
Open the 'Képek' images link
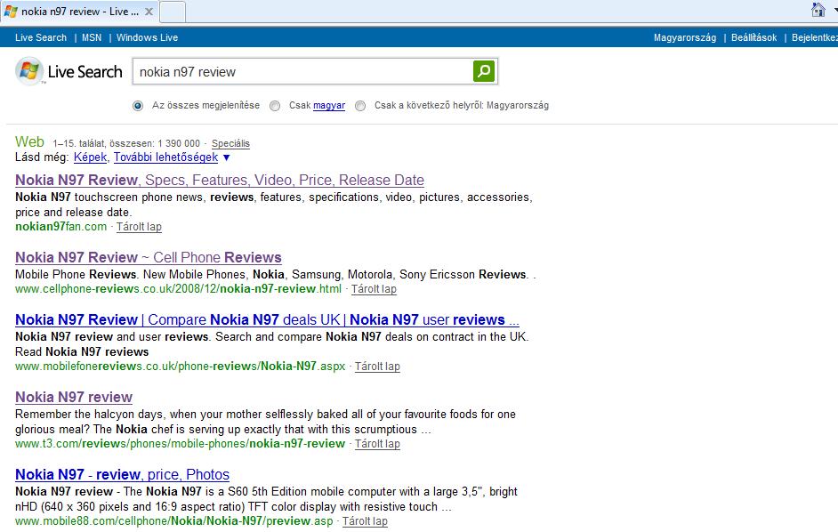[91, 157]
